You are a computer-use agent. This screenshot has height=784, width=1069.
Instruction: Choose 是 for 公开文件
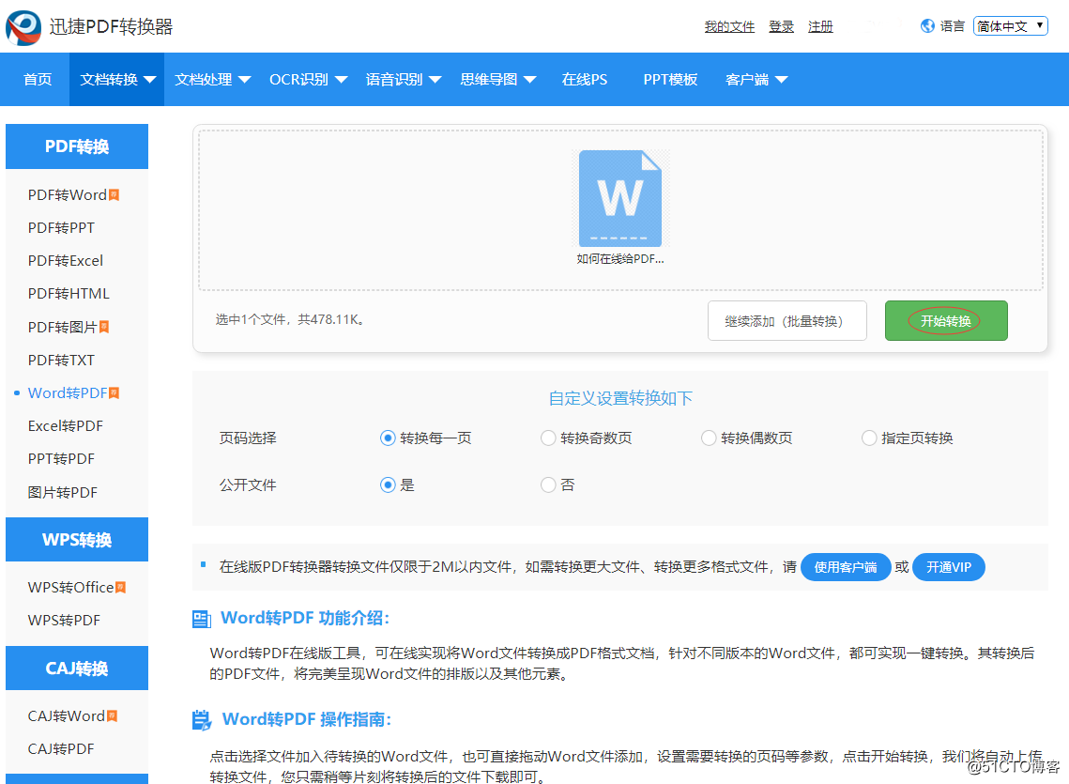[388, 485]
